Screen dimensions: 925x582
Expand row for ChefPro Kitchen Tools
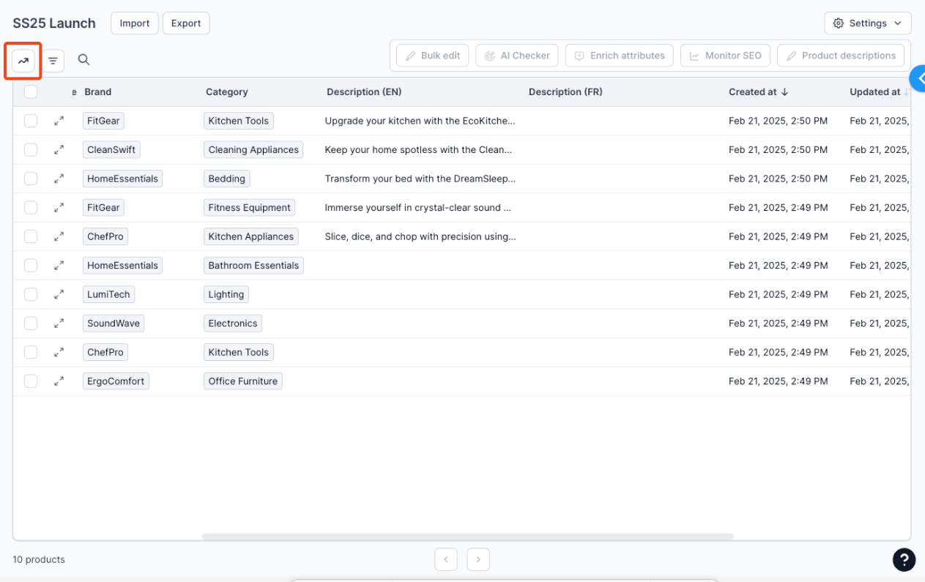click(x=59, y=352)
